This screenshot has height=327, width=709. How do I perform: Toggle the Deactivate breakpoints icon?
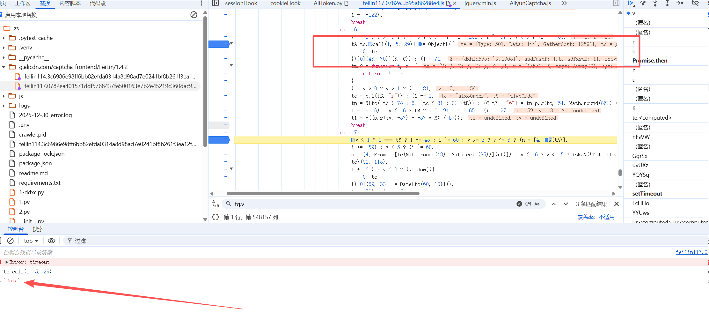click(695, 3)
